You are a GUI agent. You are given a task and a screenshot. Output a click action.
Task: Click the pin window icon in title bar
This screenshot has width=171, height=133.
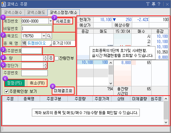coord(153,4)
